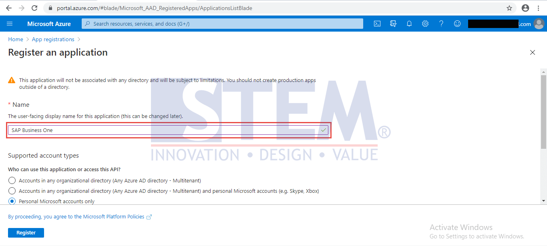This screenshot has width=547, height=246.
Task: Click the Azure account avatar
Action: 539,24
